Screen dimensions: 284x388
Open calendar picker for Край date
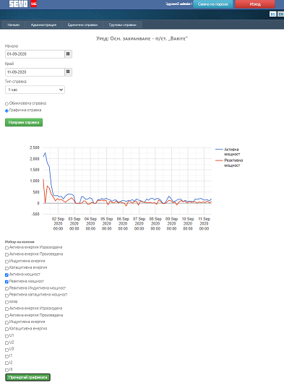(68, 72)
